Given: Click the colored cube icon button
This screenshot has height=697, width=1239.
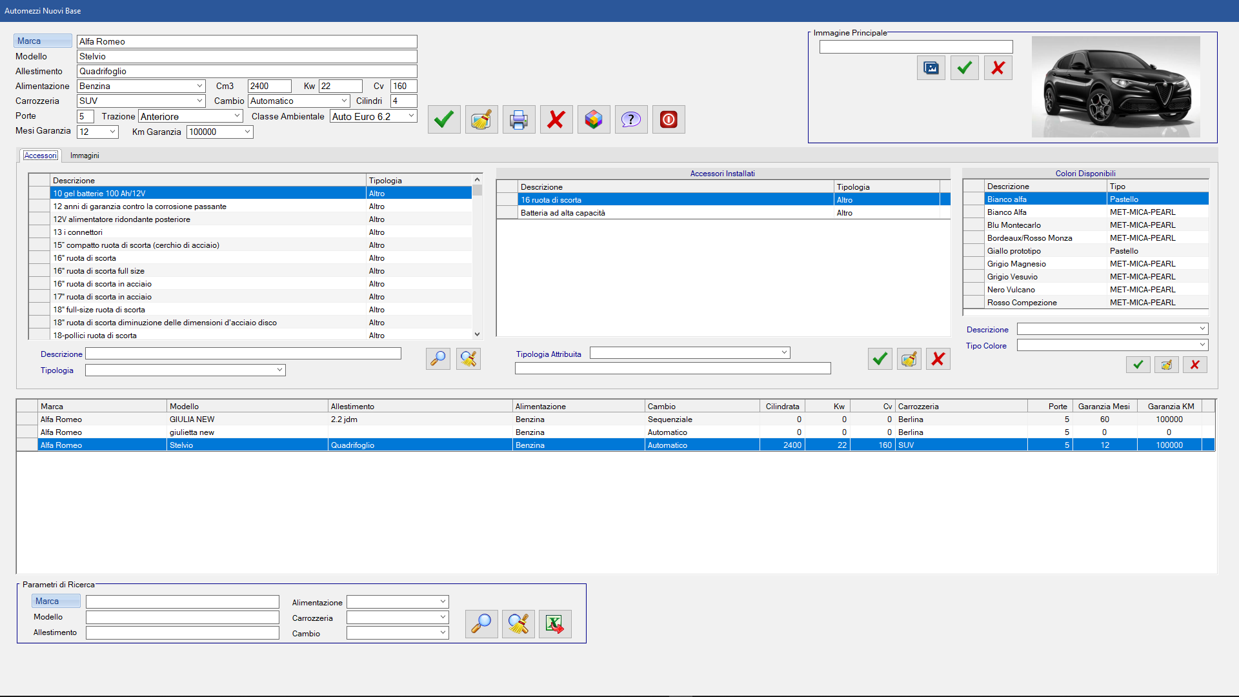Looking at the screenshot, I should [594, 119].
